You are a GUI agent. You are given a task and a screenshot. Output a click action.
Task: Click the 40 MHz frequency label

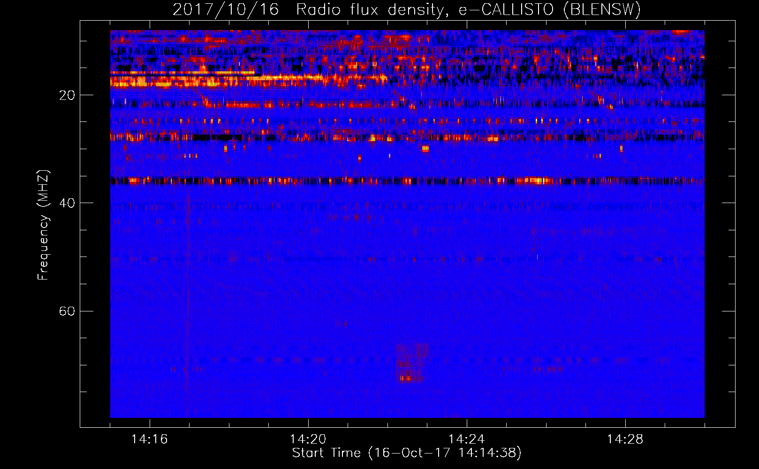67,204
